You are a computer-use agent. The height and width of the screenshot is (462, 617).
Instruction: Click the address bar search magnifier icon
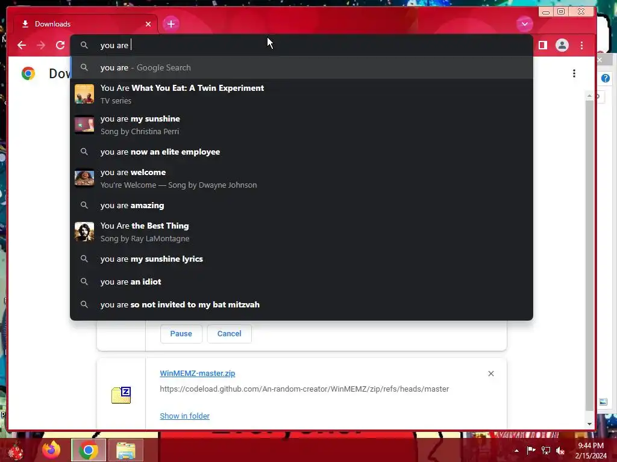click(x=84, y=45)
